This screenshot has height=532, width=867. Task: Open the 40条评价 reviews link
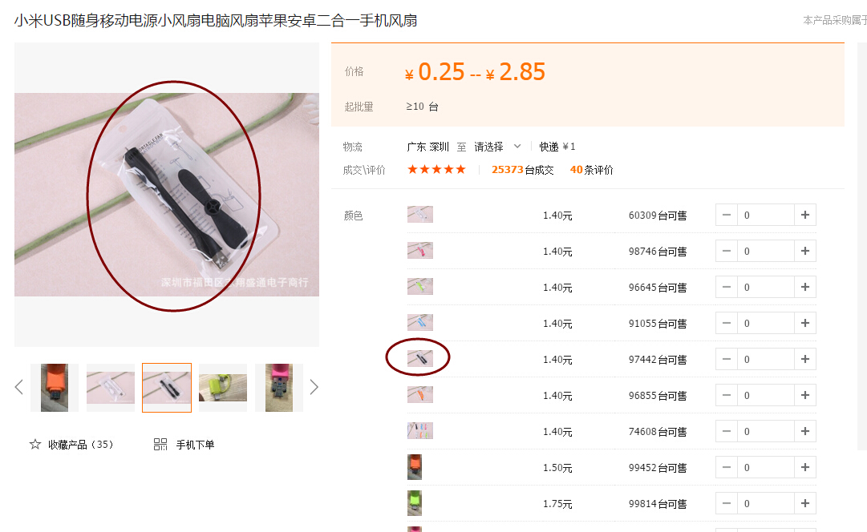(592, 170)
